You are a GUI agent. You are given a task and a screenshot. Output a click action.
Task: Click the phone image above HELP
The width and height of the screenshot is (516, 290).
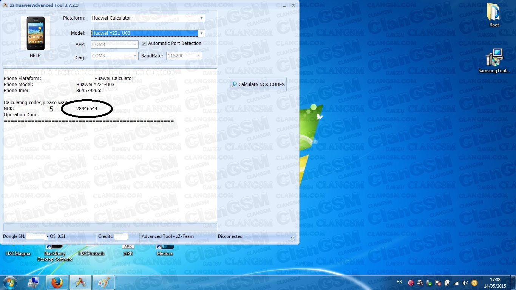[36, 33]
